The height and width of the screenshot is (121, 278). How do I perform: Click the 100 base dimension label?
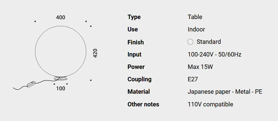click(x=61, y=88)
